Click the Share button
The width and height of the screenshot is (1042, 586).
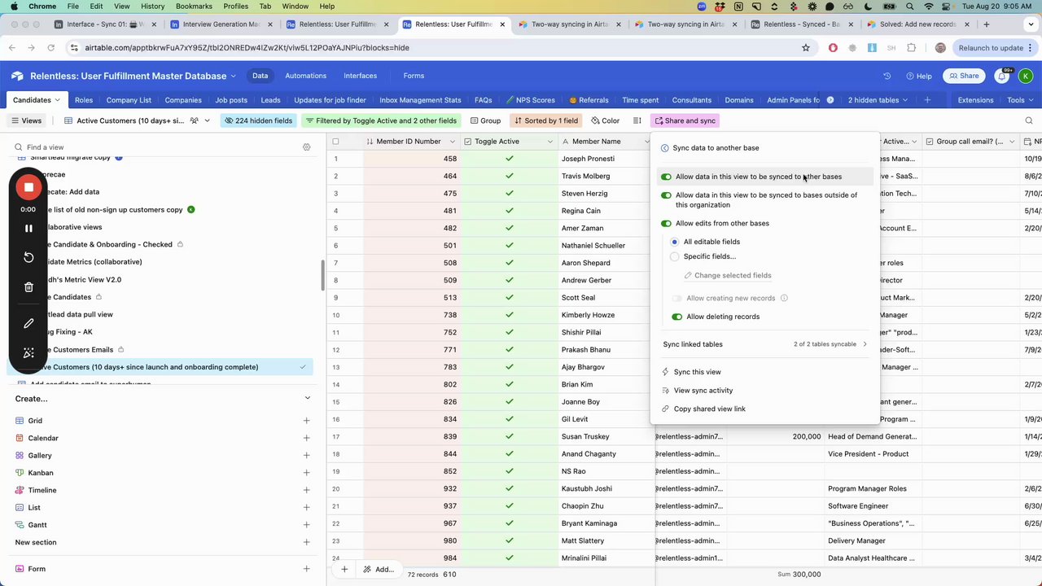pyautogui.click(x=962, y=76)
